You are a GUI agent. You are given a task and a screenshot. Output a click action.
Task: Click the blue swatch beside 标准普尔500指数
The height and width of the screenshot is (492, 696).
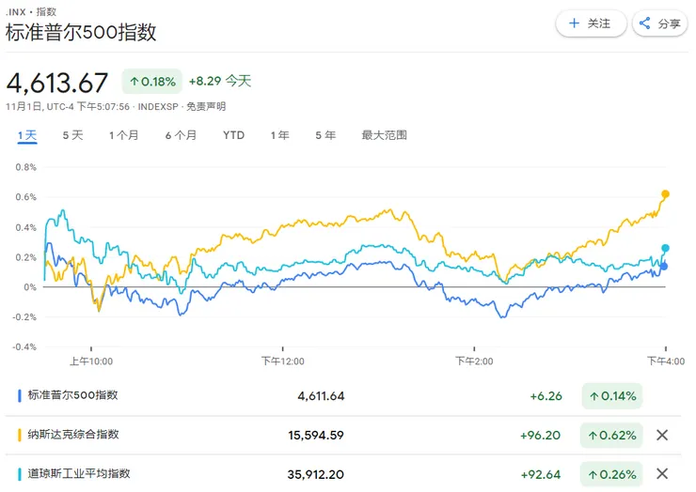click(x=20, y=396)
